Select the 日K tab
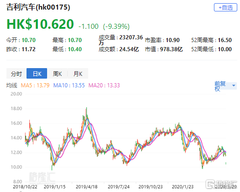 (37, 74)
